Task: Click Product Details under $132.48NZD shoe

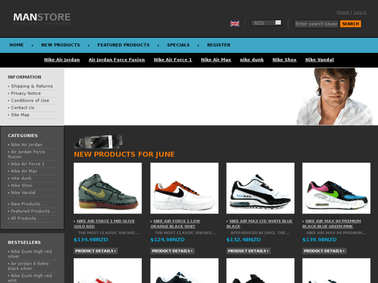Action: point(249,251)
